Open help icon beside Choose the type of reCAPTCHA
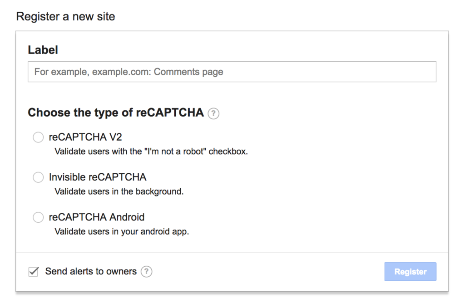The width and height of the screenshot is (465, 308). click(213, 113)
